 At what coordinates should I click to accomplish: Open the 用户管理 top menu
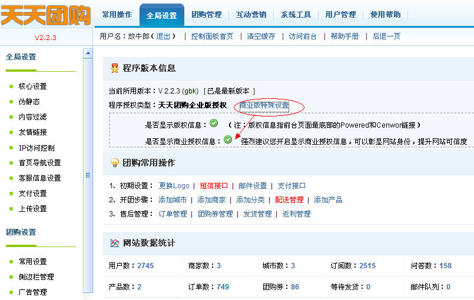[341, 15]
